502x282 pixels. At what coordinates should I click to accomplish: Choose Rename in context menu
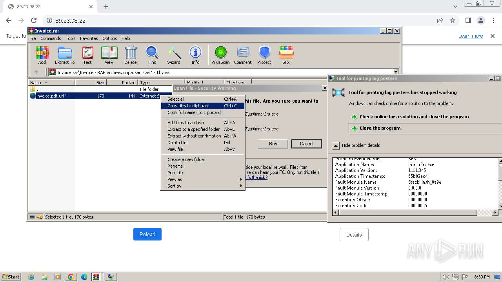(x=203, y=166)
